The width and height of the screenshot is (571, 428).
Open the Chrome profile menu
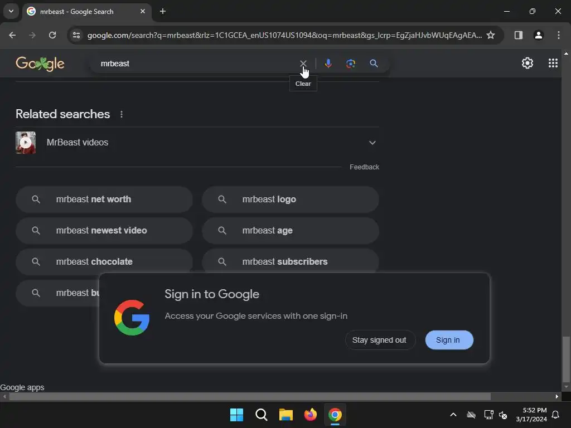(x=538, y=35)
